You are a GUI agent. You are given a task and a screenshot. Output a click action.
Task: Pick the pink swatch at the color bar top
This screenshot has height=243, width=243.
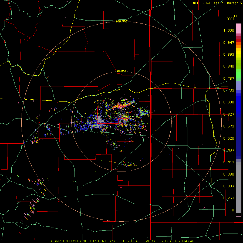(x=238, y=29)
